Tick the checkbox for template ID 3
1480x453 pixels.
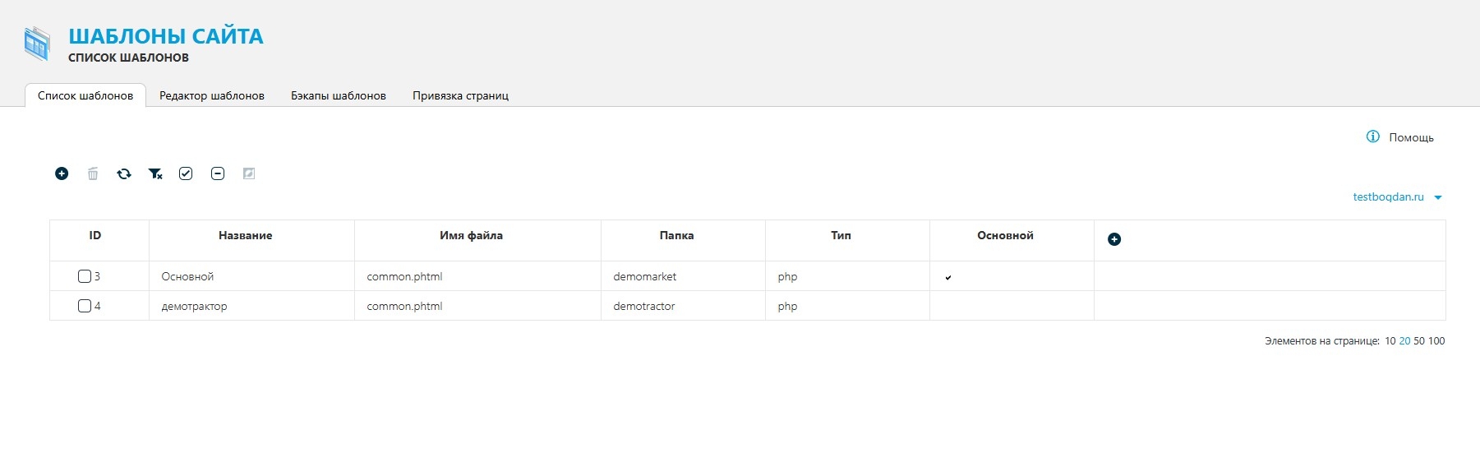point(85,276)
